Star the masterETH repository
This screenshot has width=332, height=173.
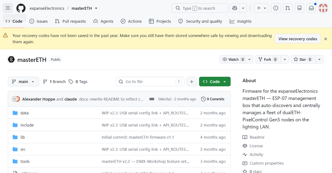pyautogui.click(x=303, y=59)
